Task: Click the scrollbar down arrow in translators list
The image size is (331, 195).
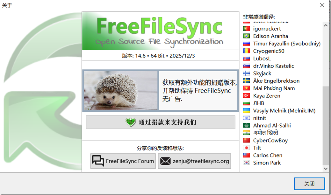Action: tap(326, 169)
